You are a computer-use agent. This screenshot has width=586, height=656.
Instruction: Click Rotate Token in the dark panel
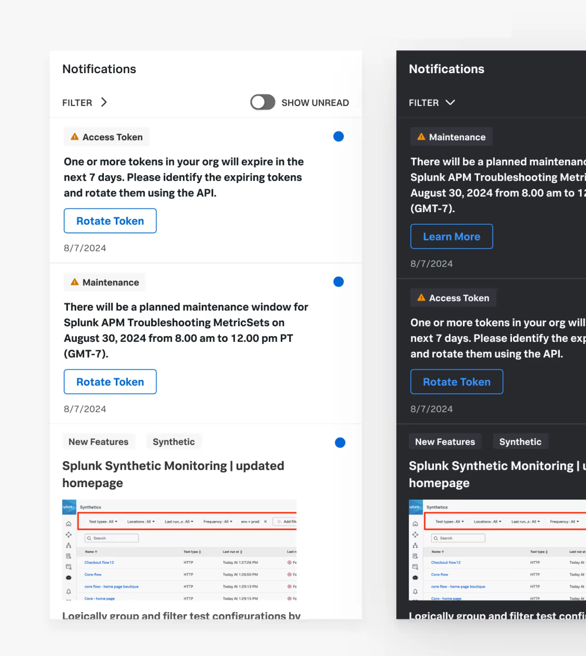(456, 381)
